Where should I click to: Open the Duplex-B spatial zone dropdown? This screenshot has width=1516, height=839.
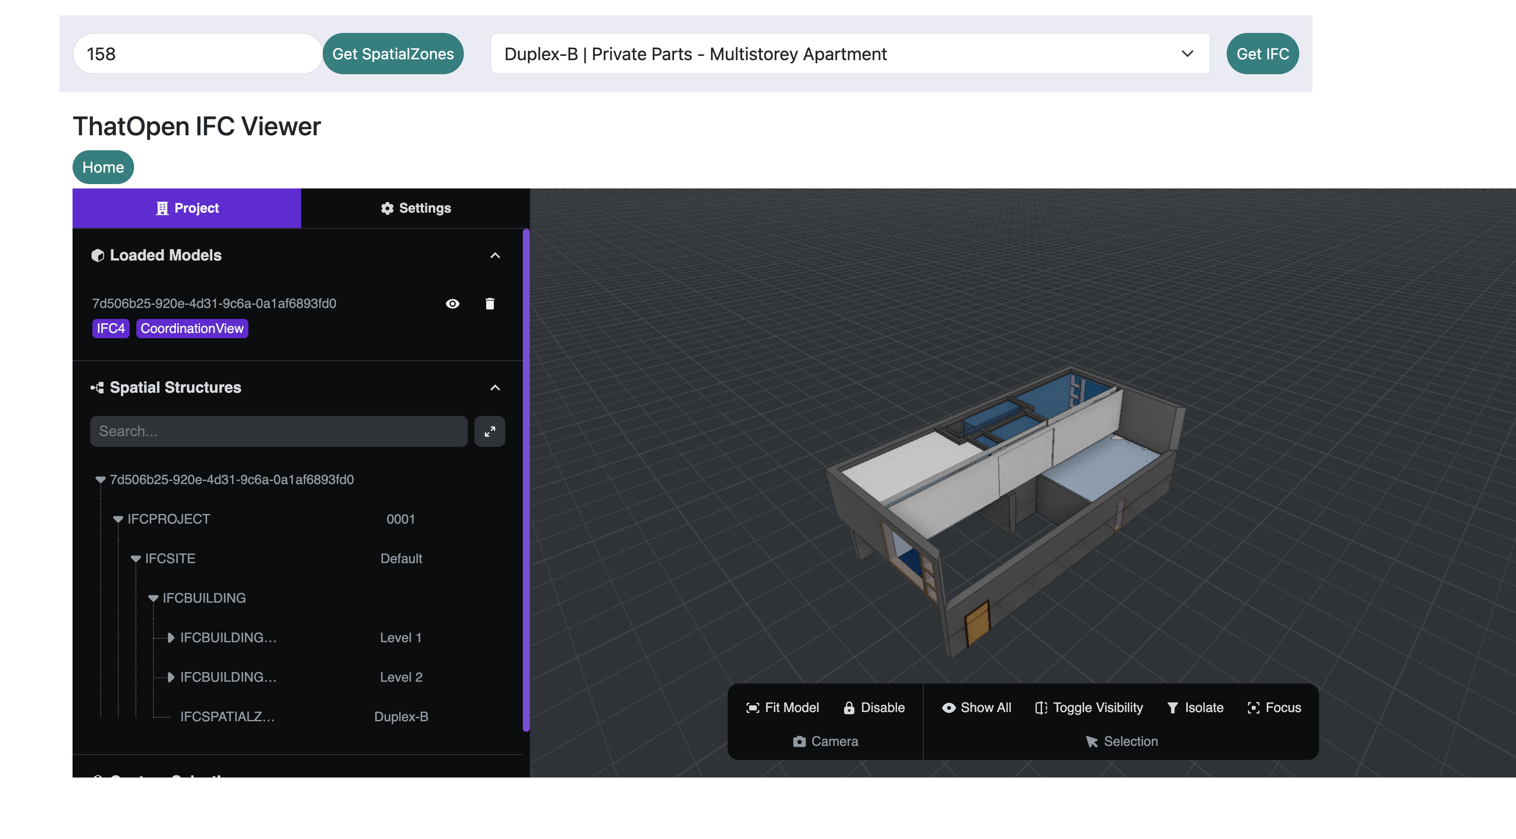(850, 54)
